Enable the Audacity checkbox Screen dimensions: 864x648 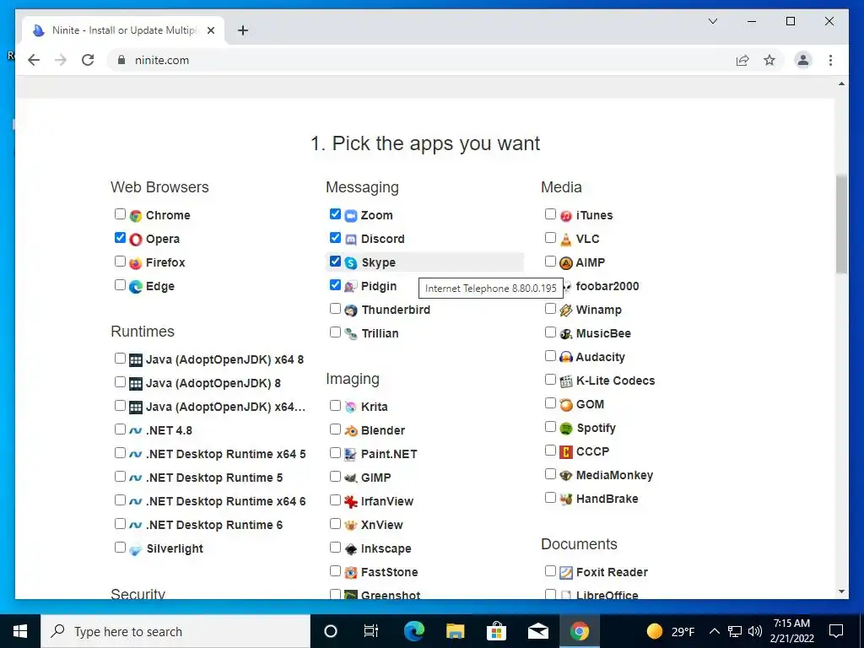click(550, 355)
